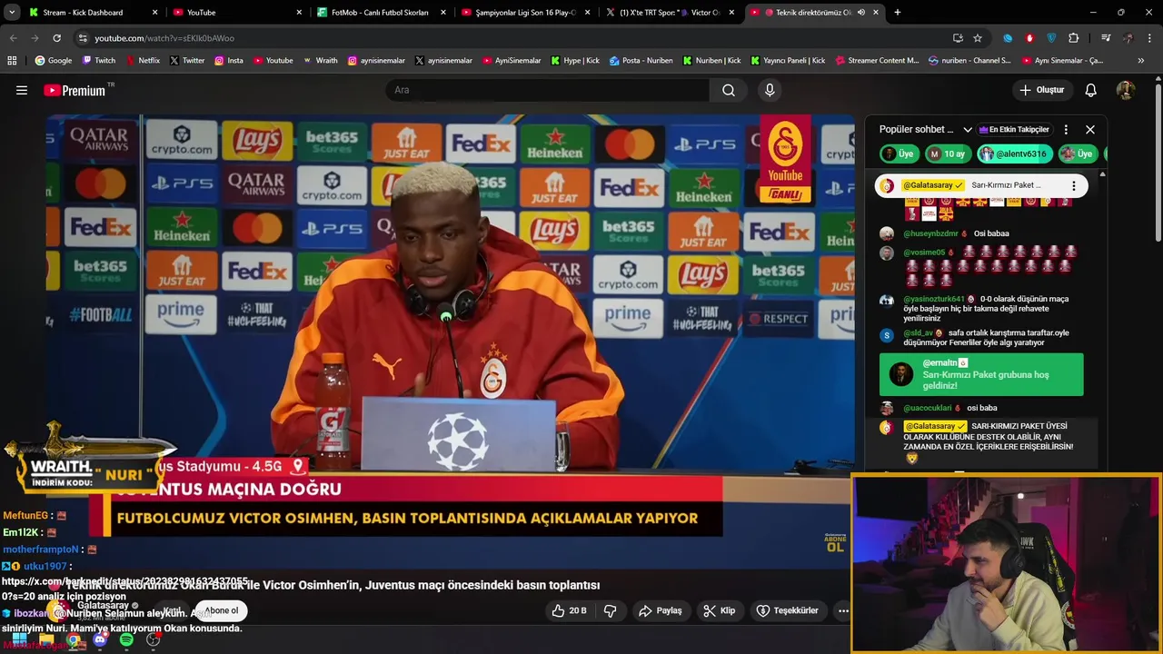1163x654 pixels.
Task: Open Chrome three-dot menu
Action: (1150, 38)
